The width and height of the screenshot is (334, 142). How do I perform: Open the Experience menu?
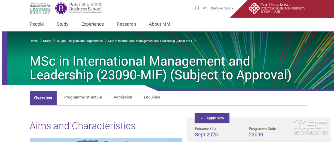point(92,24)
